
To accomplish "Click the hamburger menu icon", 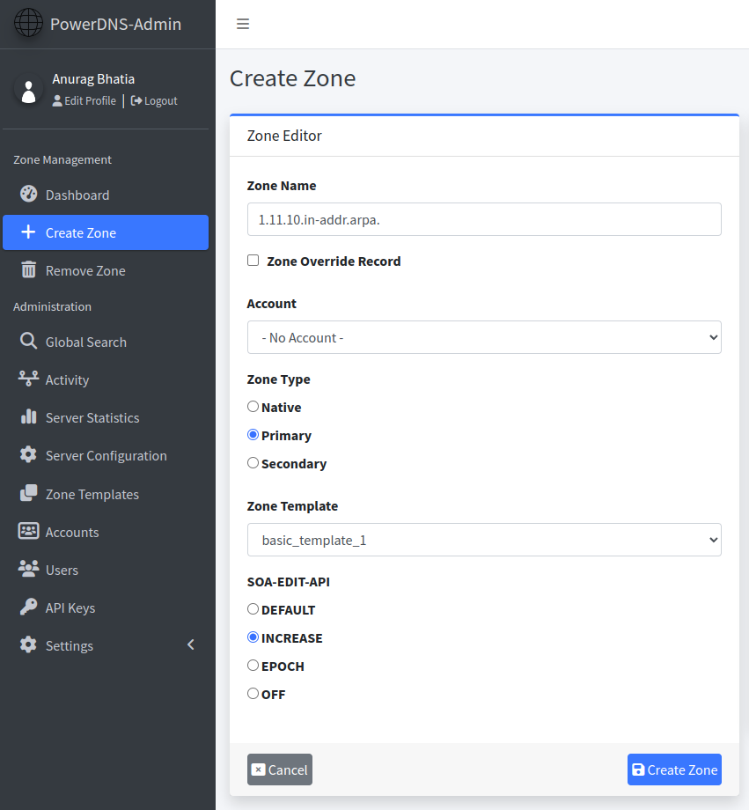I will tap(243, 24).
